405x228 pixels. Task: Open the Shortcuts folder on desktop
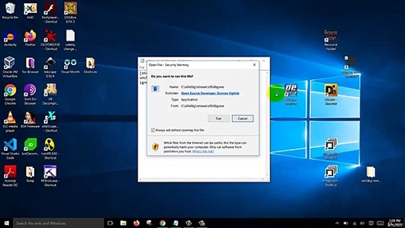click(x=90, y=65)
